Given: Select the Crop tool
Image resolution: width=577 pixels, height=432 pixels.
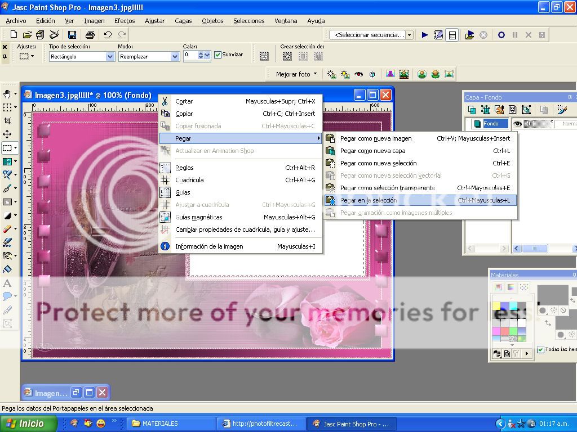Looking at the screenshot, I should coord(7,121).
